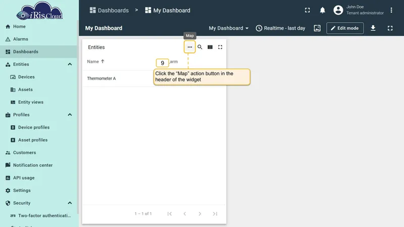Expand Entities widget to fullscreen
The image size is (404, 227).
click(220, 47)
